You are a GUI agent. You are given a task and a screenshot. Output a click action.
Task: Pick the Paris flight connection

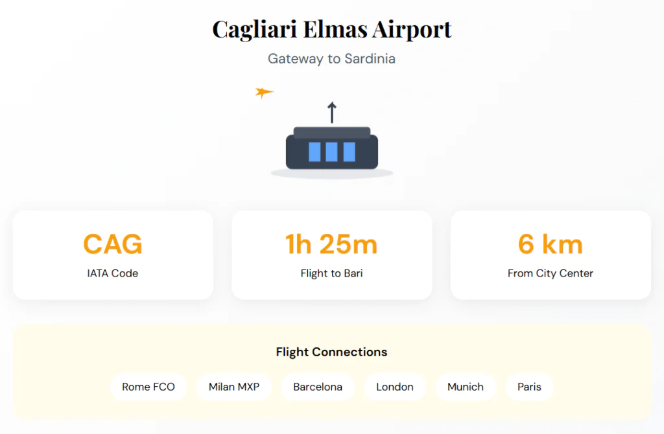pyautogui.click(x=529, y=387)
